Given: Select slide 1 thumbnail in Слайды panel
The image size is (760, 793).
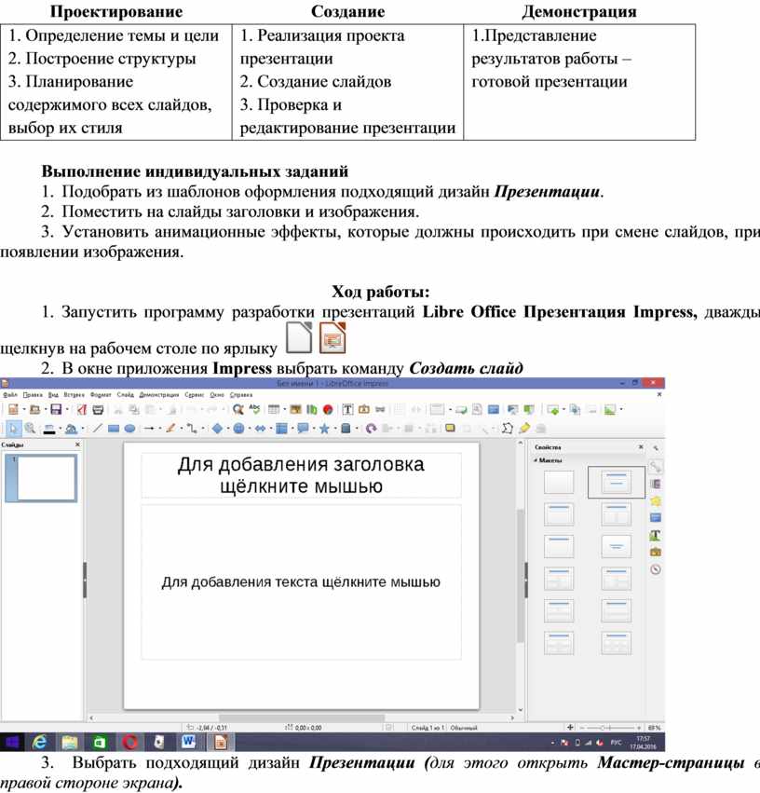Looking at the screenshot, I should click(x=41, y=478).
